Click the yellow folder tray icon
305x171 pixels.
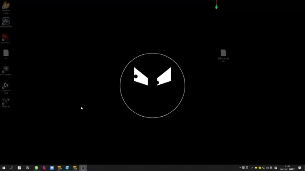click(x=256, y=168)
